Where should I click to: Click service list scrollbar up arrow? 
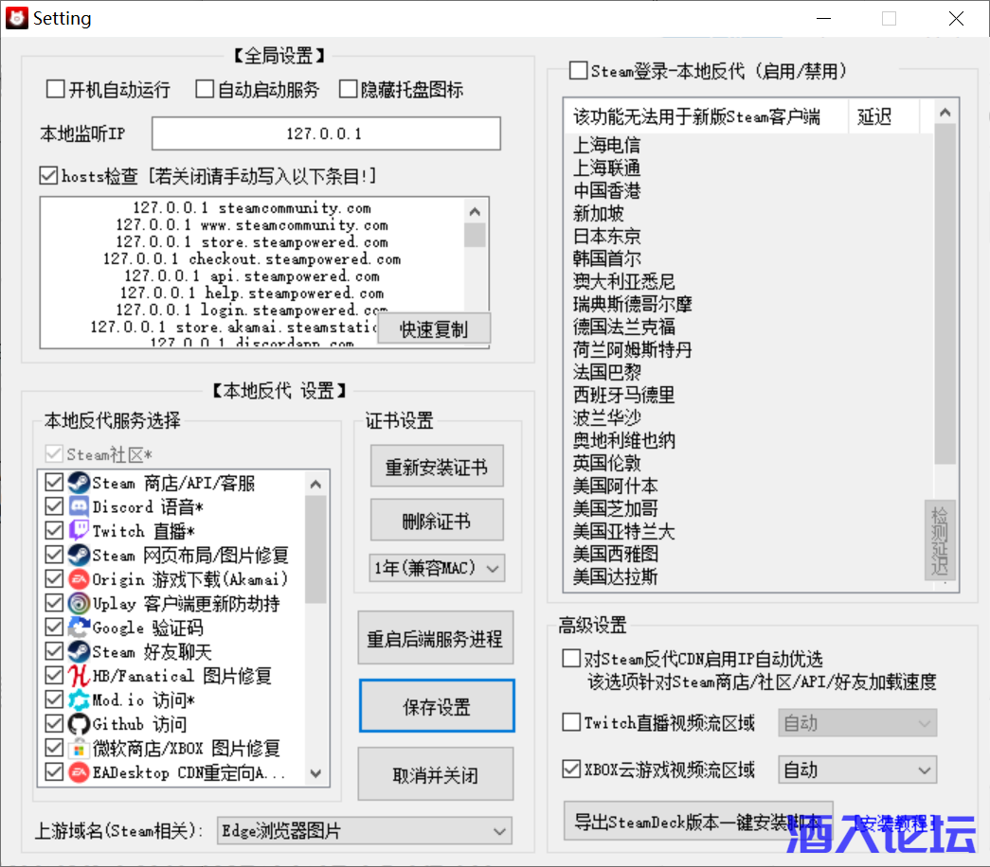pyautogui.click(x=315, y=484)
